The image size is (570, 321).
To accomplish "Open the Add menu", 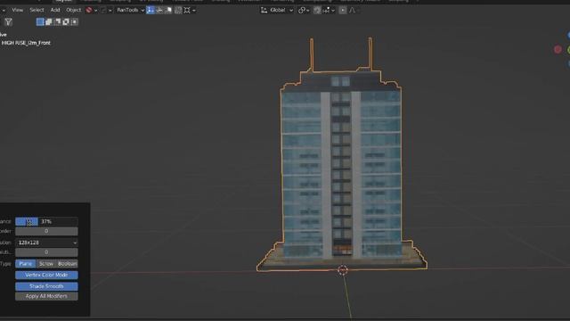I will (x=55, y=10).
